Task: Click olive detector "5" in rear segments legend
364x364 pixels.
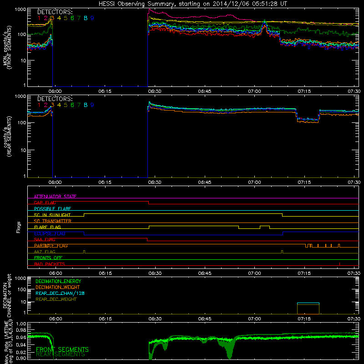Action: coord(66,105)
